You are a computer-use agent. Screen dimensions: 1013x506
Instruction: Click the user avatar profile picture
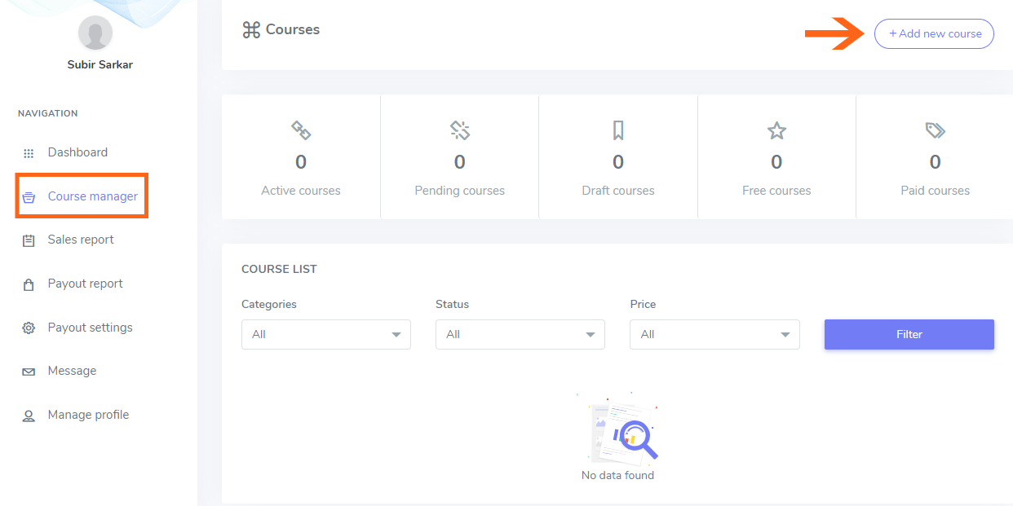pyautogui.click(x=95, y=33)
